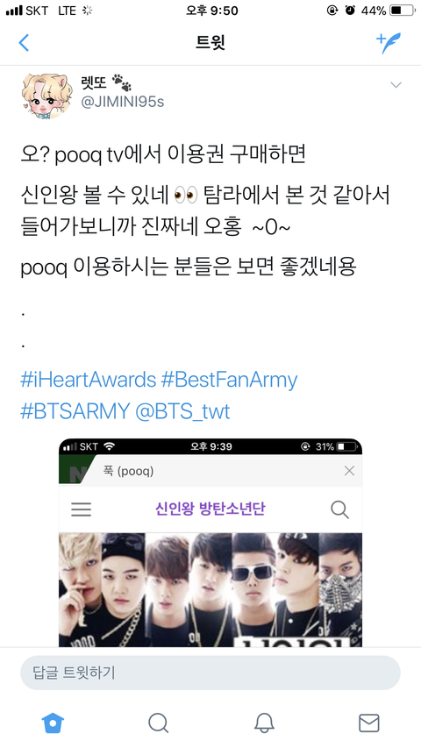Viewport: 421px width, 748px height.
Task: Open the #BestFanArmy hashtag
Action: (x=230, y=380)
